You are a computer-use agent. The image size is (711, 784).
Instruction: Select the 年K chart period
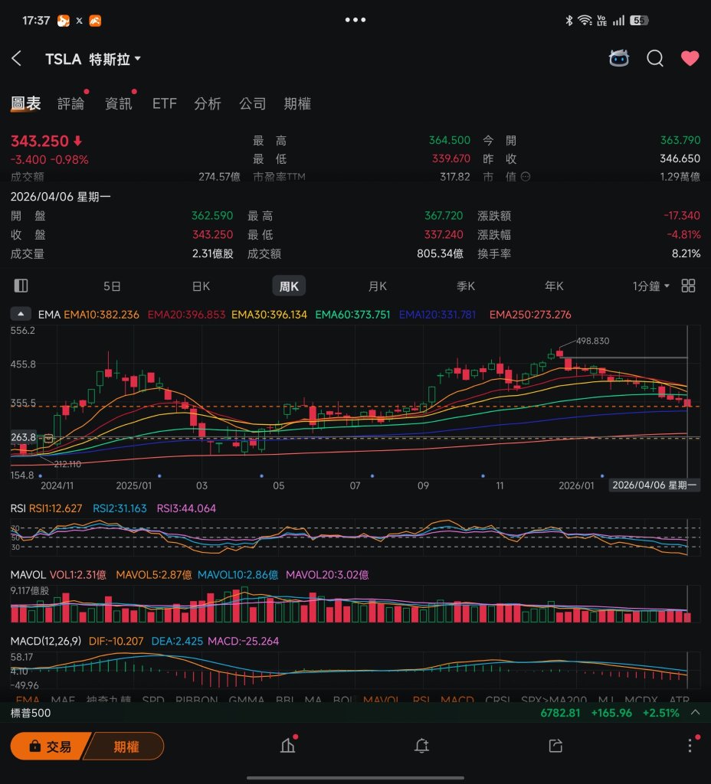tap(554, 286)
